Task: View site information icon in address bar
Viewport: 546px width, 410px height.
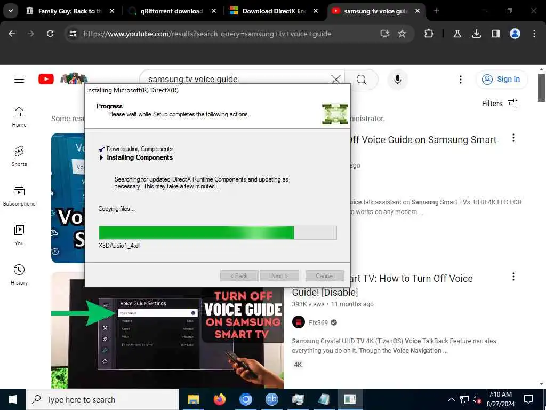Action: pos(73,34)
